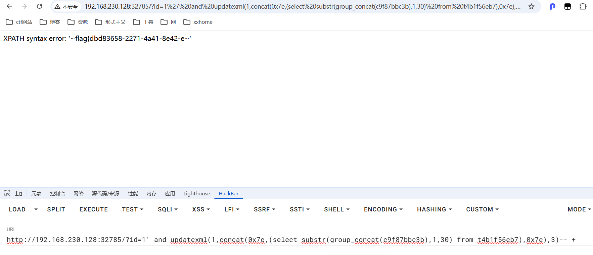Screen dimensions: 593x255
Task: Switch to the Lighthouse DevTools tab
Action: pos(196,193)
